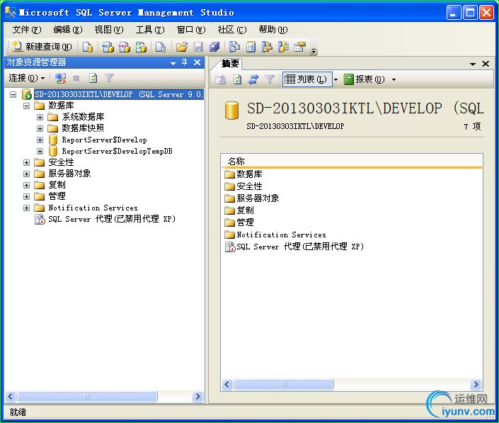
Task: Expand the 复制 tree node
Action: [26, 186]
